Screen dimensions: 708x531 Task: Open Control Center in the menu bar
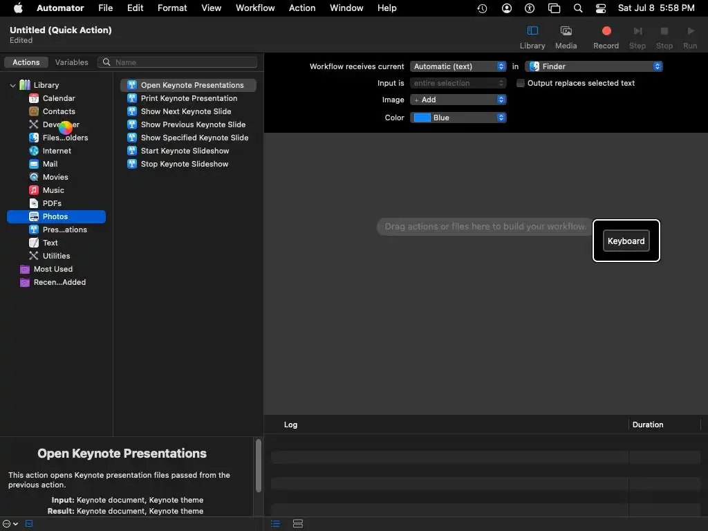(601, 8)
